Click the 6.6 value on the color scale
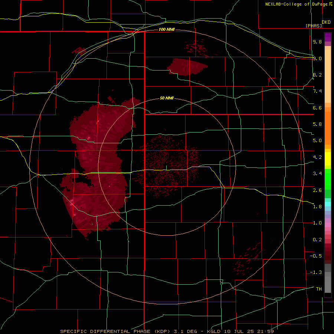334x334 pixels. [x=317, y=108]
